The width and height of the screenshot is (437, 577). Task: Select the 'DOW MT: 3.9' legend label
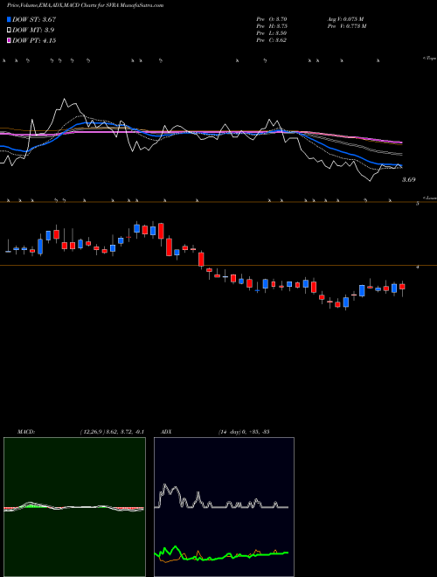[33, 31]
